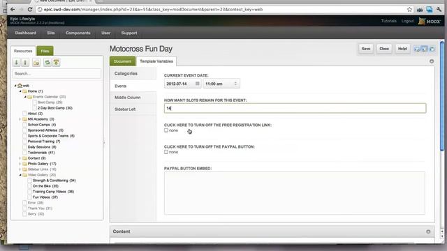
Task: Click the PayPal button embed textarea
Action: pos(295,193)
